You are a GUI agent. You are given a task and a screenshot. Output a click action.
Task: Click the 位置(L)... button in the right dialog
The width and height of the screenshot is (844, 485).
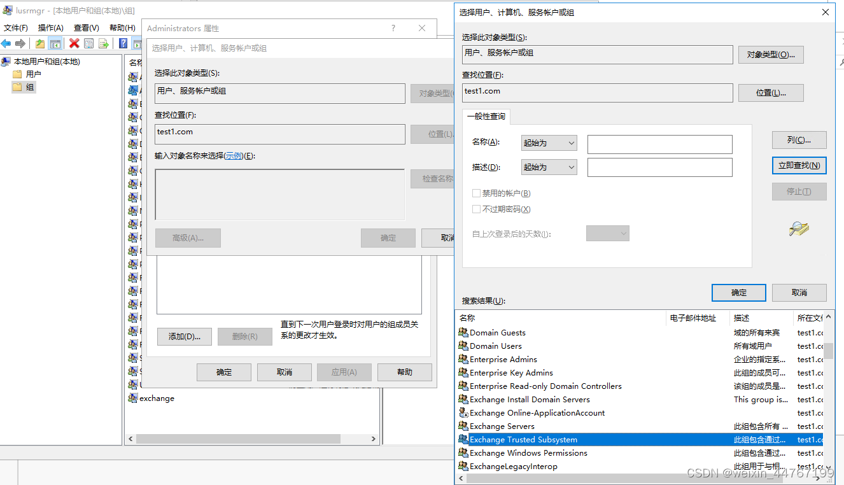[771, 93]
